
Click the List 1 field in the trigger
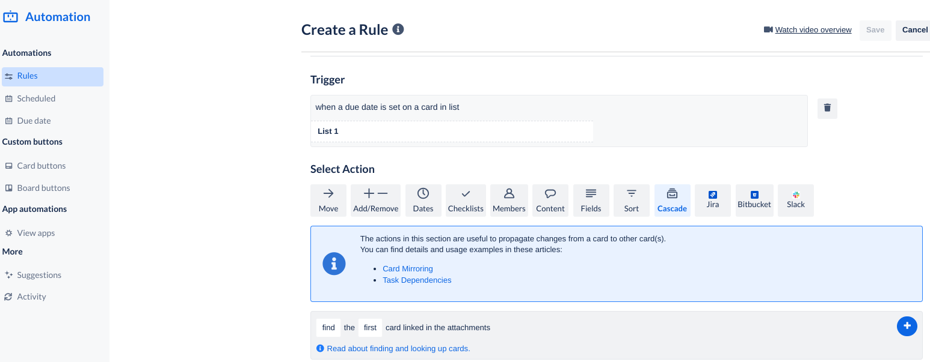[452, 131]
